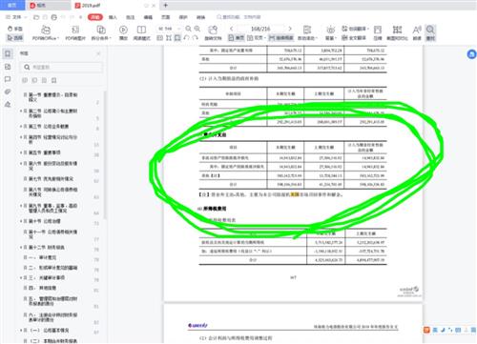Open the comments panel in sidebar
This screenshot has height=344, width=477.
(8, 79)
